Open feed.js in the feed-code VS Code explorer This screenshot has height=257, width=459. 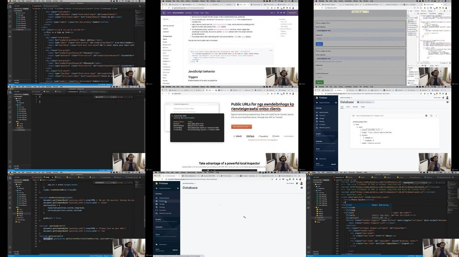pyautogui.click(x=21, y=214)
